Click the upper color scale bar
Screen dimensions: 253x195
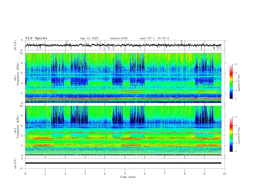coord(231,81)
